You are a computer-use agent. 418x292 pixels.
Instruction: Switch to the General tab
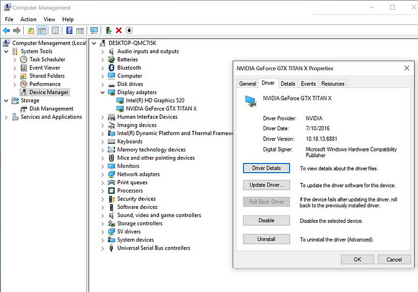247,84
